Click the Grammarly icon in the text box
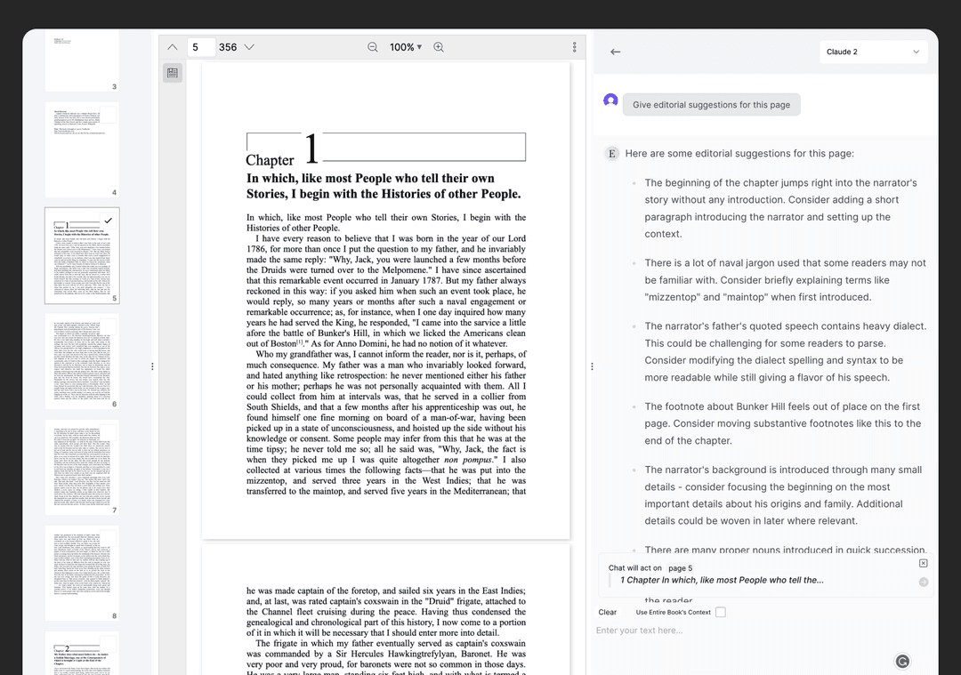This screenshot has width=961, height=675. [x=902, y=661]
